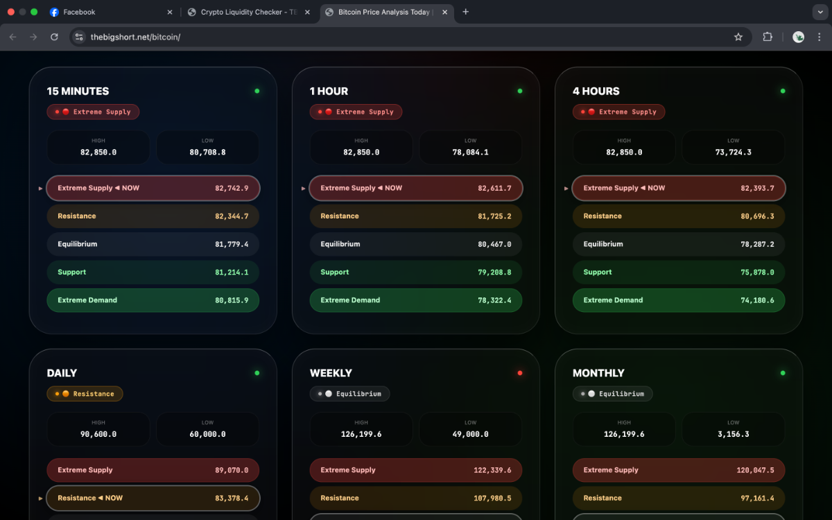Select the DAILY Extreme Supply row 89,070.0
The height and width of the screenshot is (520, 832).
(153, 470)
